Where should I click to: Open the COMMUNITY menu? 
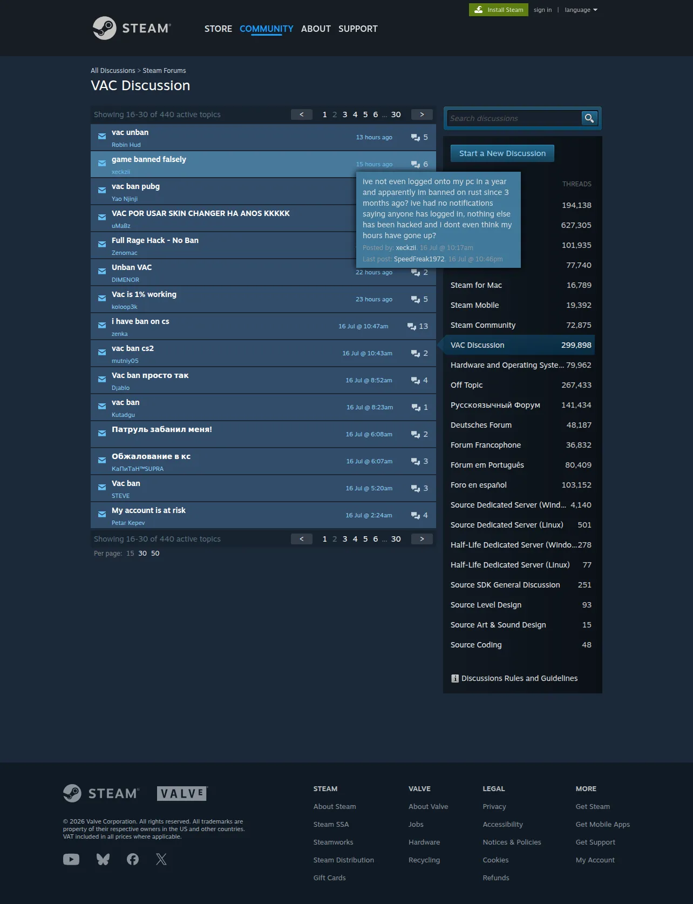[267, 29]
